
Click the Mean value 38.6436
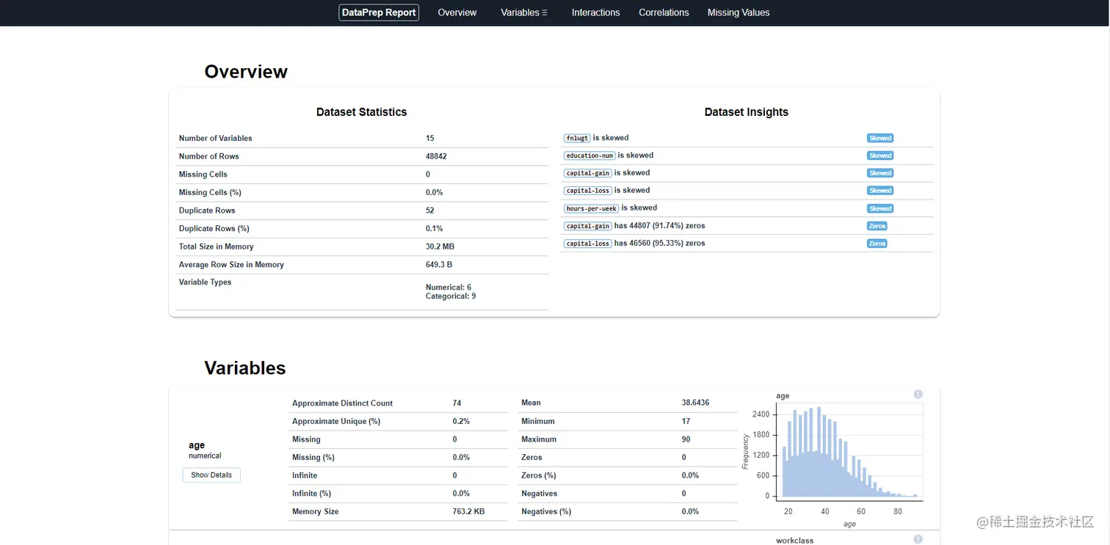click(696, 403)
